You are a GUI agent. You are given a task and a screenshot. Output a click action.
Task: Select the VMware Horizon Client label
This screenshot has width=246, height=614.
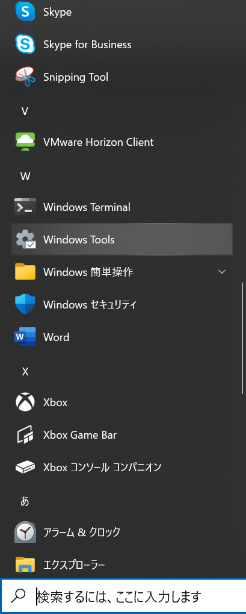tap(98, 142)
